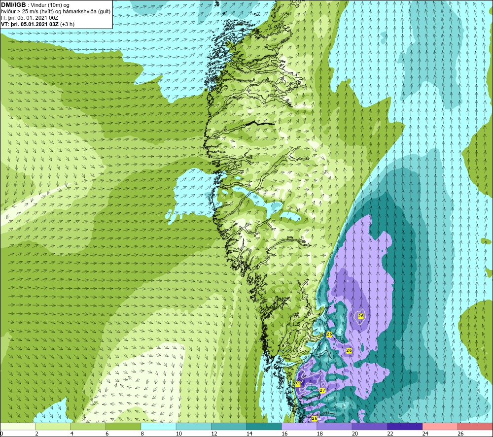The height and width of the screenshot is (437, 493).
Task: Select the 20–22 m/s violet legend swatch
Action: [370, 426]
